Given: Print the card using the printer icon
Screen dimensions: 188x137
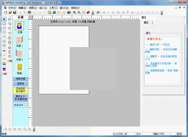Looking at the screenshot, I should tap(54, 12).
